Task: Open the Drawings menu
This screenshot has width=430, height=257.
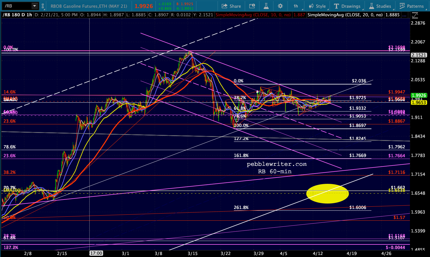Action: (347, 6)
